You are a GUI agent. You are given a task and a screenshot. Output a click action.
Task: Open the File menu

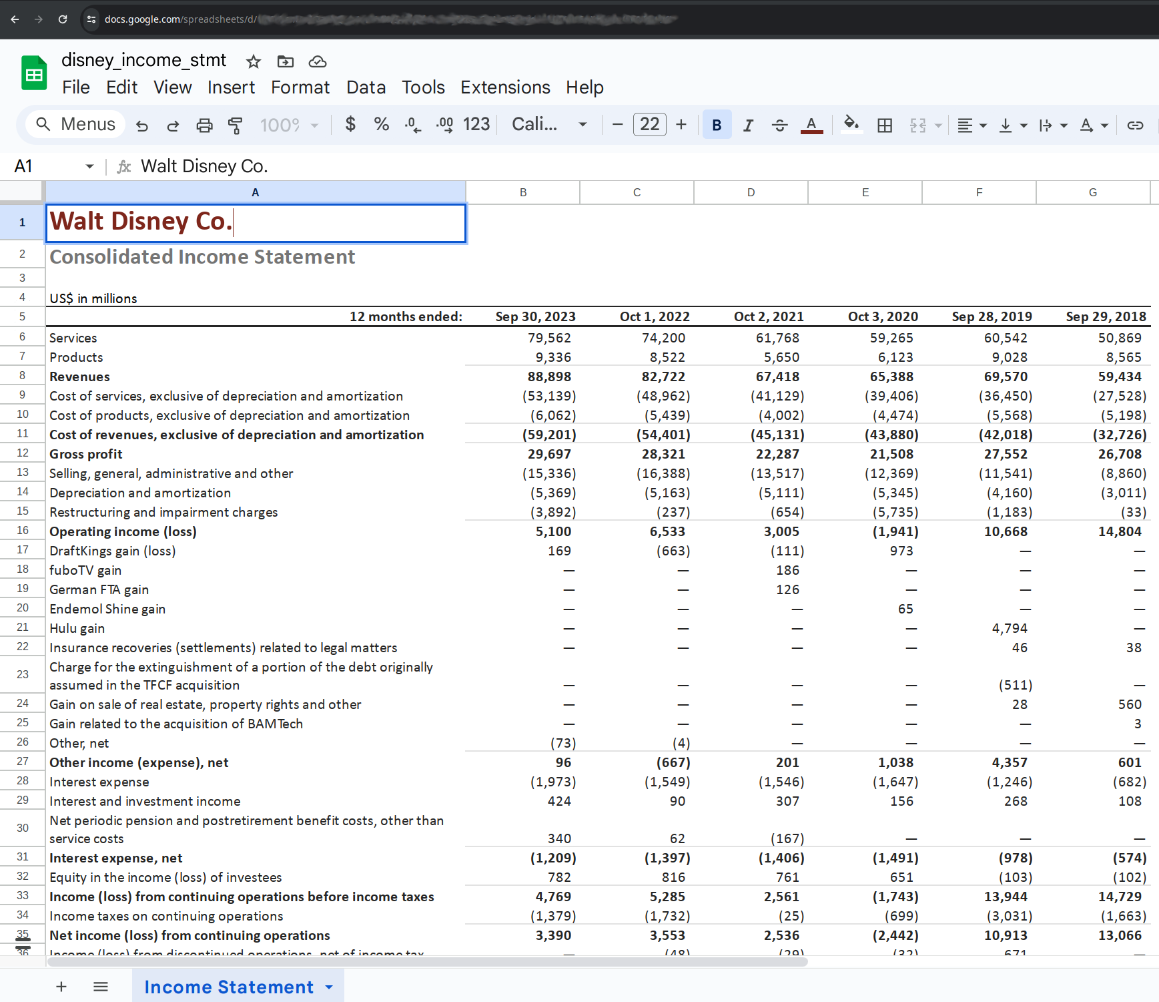[76, 87]
